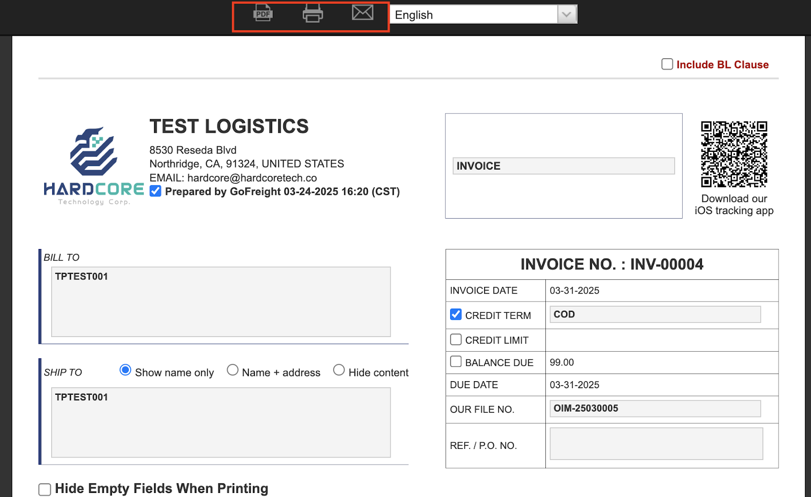
Task: Check the BALANCE DUE checkbox
Action: coord(456,361)
